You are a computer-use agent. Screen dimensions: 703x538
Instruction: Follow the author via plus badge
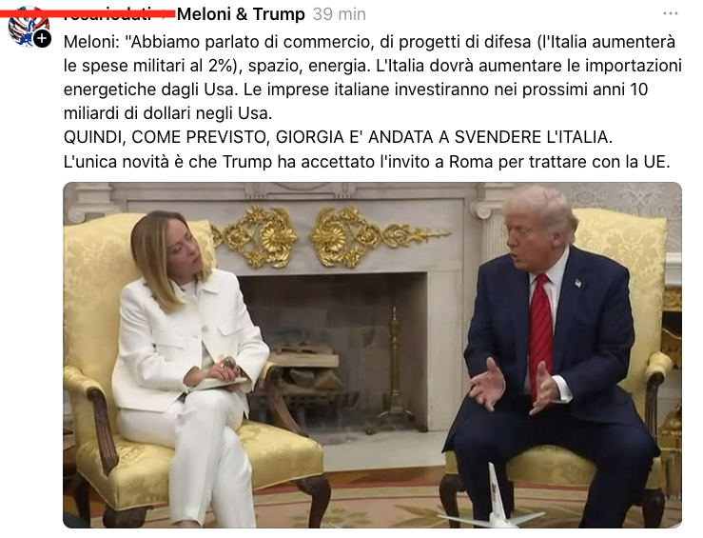click(42, 39)
